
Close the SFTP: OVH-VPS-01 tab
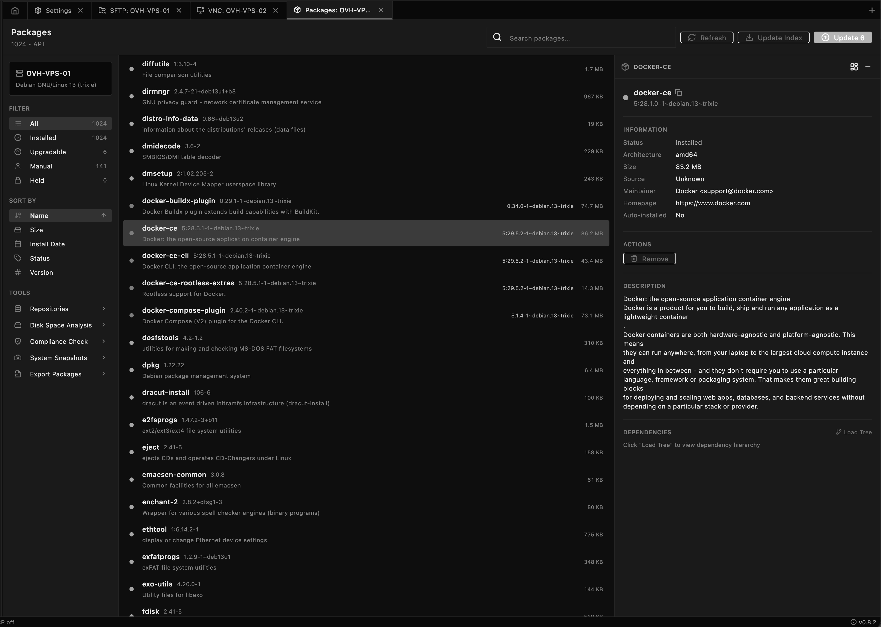pos(179,11)
